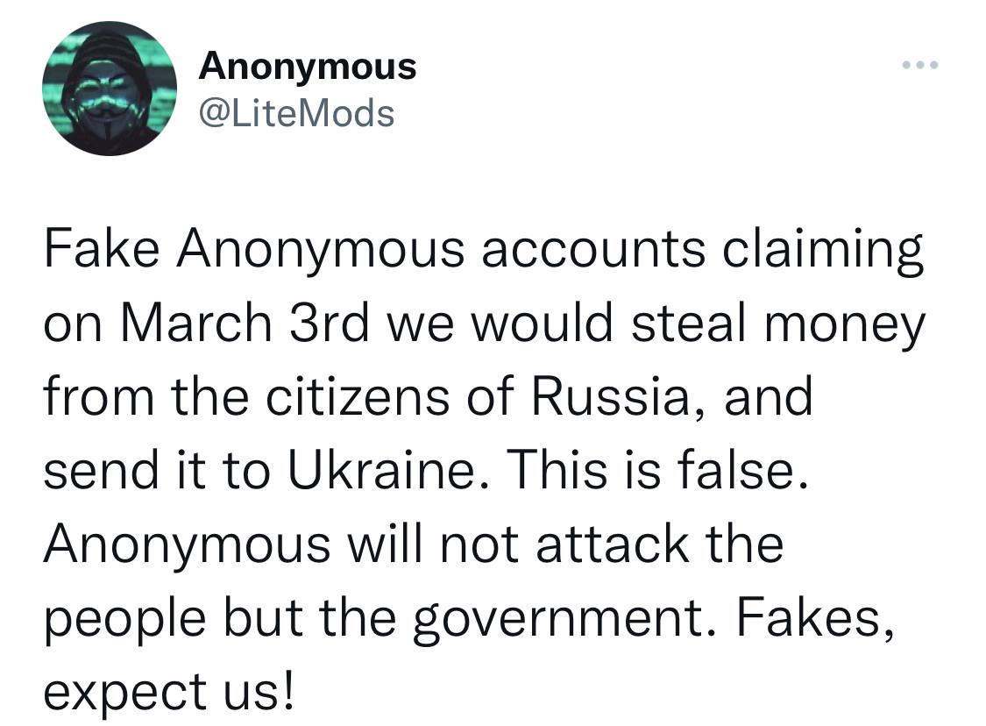
Task: Click the tweet line "from the citizens of Russia"
Action: [429, 397]
